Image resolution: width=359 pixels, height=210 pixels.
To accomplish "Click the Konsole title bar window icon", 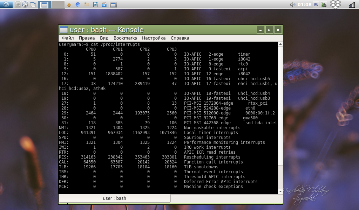I will (64, 30).
